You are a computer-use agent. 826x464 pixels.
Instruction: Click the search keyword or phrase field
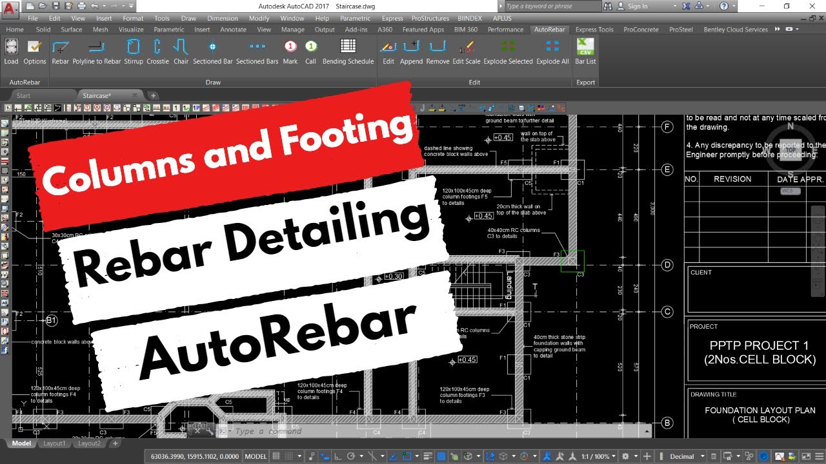552,6
